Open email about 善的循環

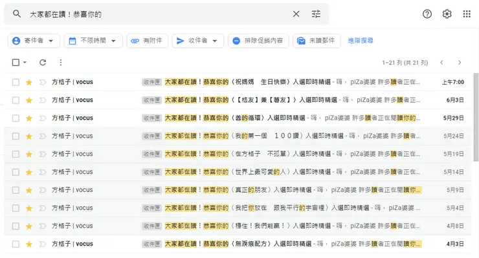pyautogui.click(x=238, y=118)
